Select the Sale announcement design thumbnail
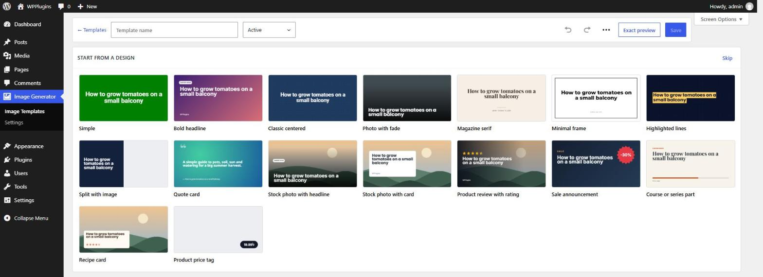 coord(596,164)
